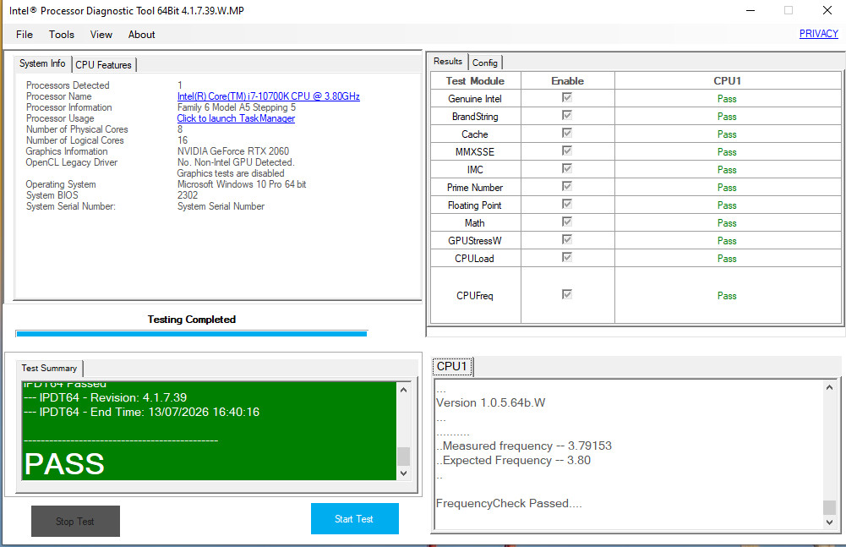Switch to the CPU Features tab
Viewport: 846px width, 547px height.
coord(104,65)
